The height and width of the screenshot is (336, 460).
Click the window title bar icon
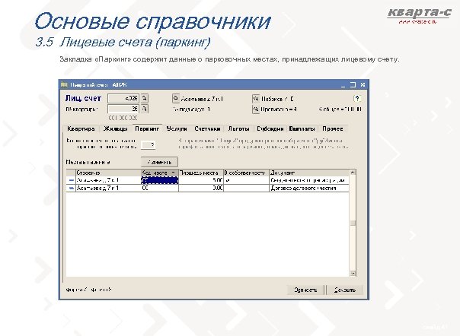[x=64, y=85]
